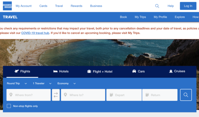Open the Travel menu in top navigation

(x=59, y=6)
